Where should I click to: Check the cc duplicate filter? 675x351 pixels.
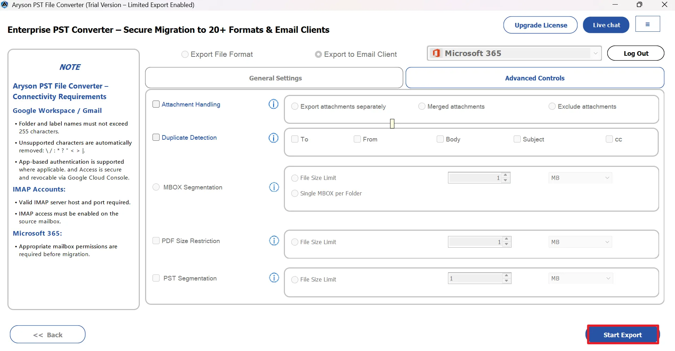coord(609,139)
